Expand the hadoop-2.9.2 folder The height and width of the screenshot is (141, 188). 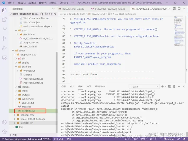click(15, 115)
